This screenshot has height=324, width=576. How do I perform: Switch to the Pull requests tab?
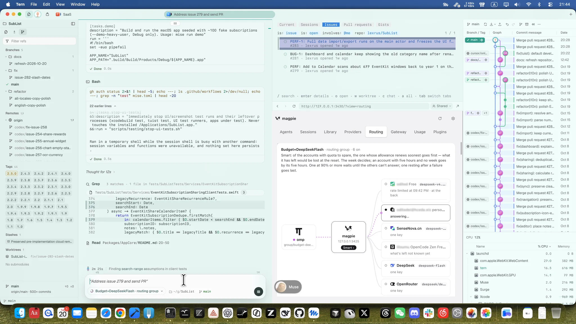357,25
